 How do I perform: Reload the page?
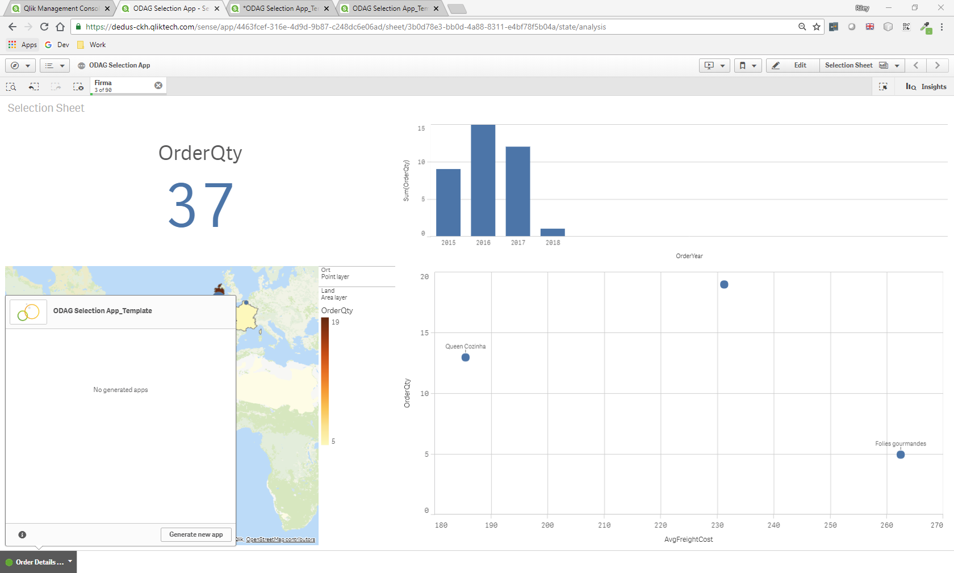tap(44, 27)
